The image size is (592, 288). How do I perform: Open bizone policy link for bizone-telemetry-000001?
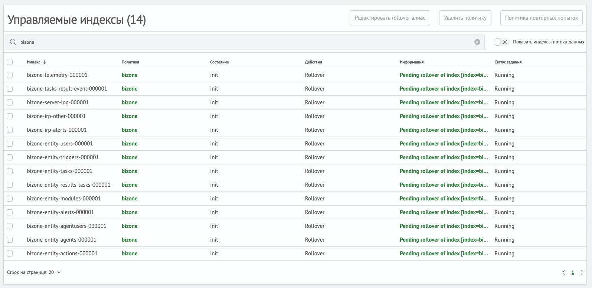(130, 75)
